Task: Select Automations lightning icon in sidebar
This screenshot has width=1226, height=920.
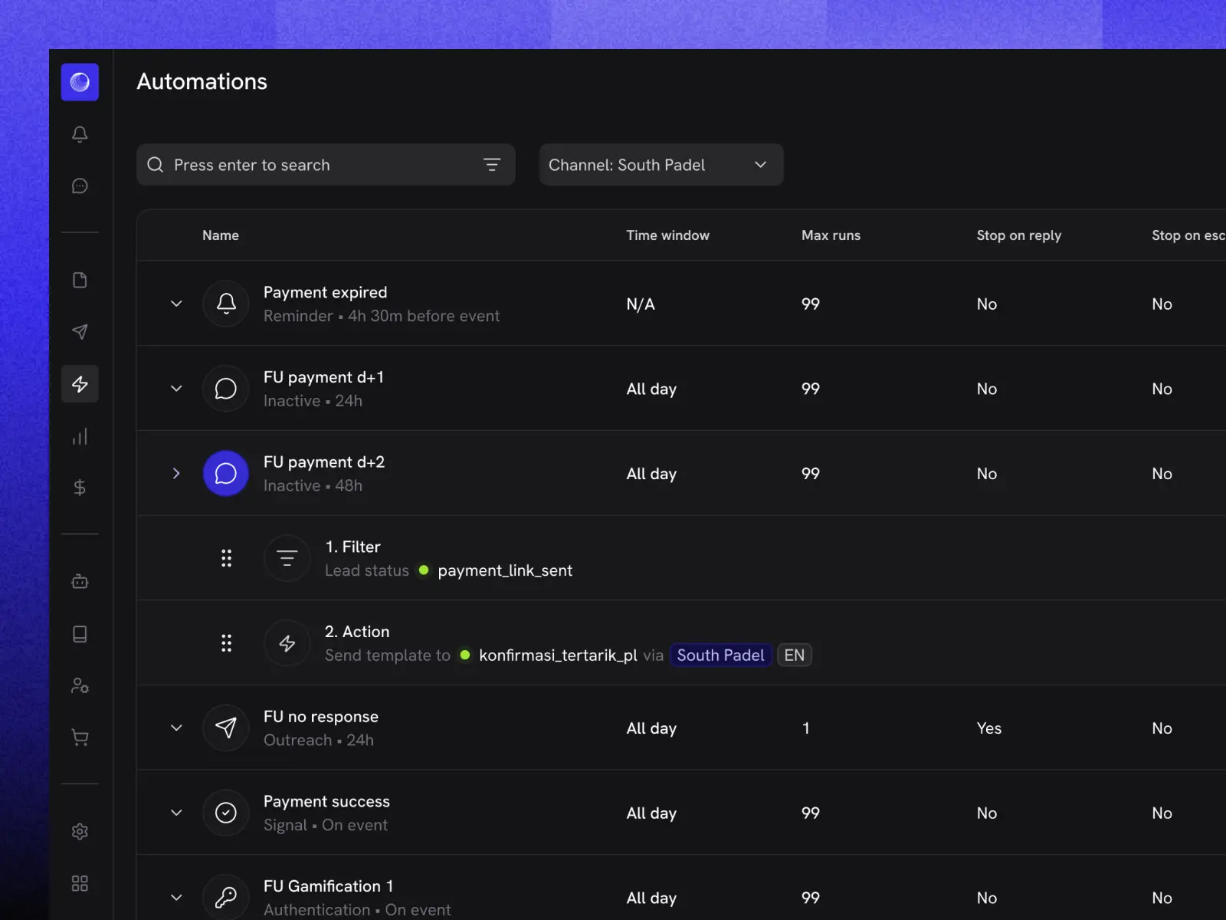Action: point(80,384)
